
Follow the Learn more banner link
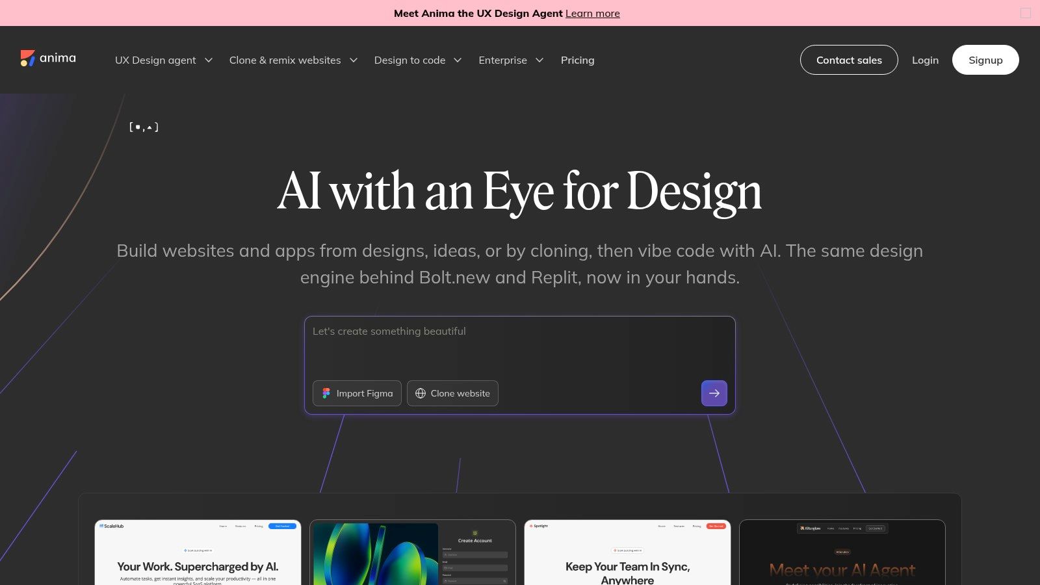click(x=592, y=13)
